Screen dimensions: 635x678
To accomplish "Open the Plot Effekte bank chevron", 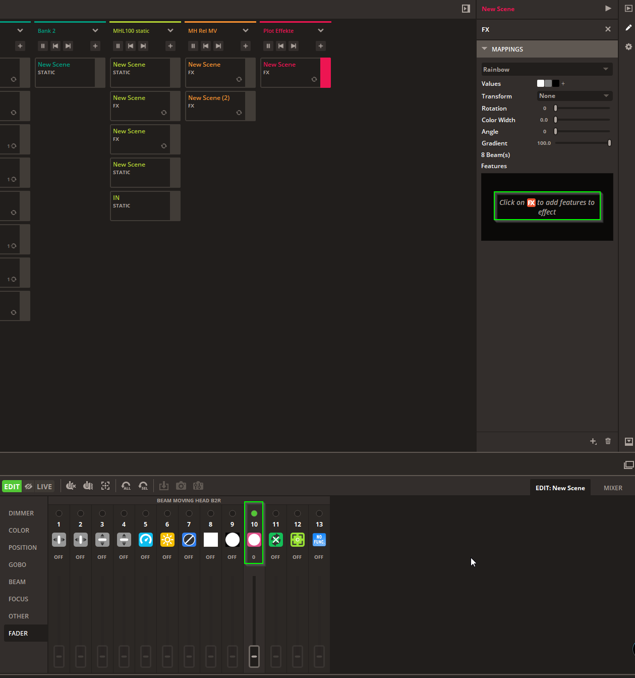I will [x=321, y=31].
